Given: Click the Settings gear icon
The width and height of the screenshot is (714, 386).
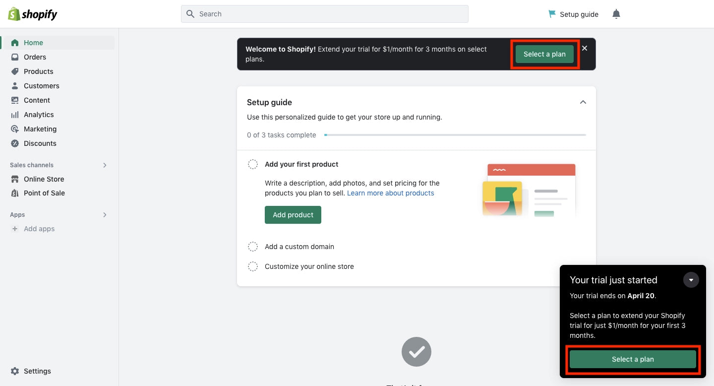Looking at the screenshot, I should [15, 371].
